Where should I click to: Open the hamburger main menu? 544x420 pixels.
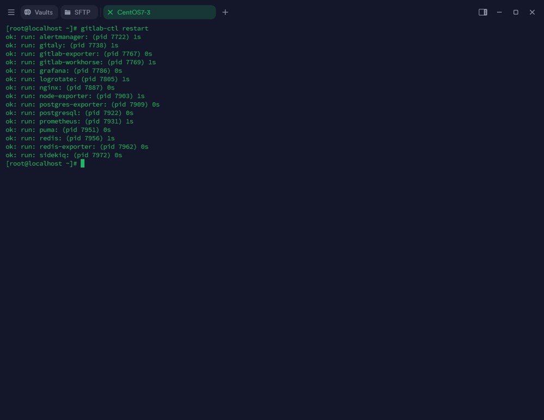(11, 12)
